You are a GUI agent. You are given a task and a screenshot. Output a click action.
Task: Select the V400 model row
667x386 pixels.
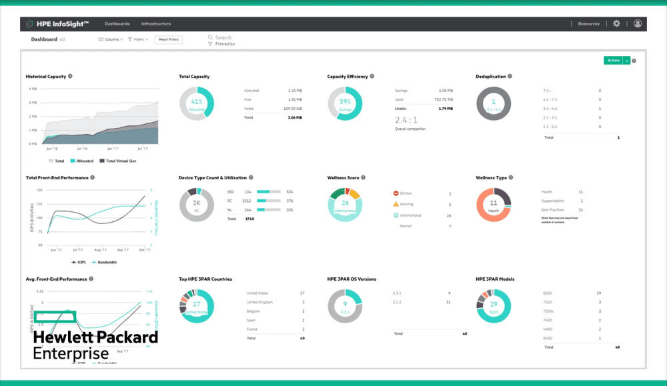572,329
